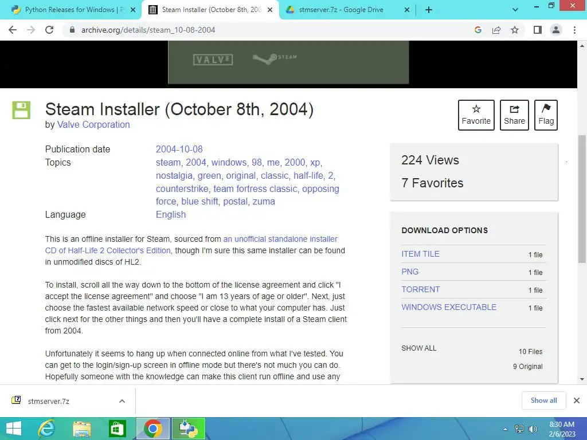Open 2004-10-08 publication date link
The width and height of the screenshot is (587, 440).
(x=179, y=150)
